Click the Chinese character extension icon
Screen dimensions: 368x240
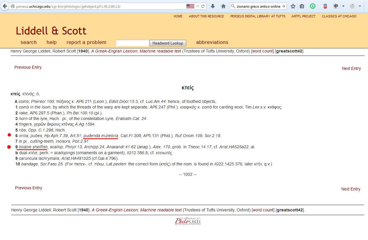336,6
